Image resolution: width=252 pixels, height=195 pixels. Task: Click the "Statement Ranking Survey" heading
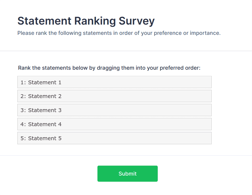pos(86,21)
